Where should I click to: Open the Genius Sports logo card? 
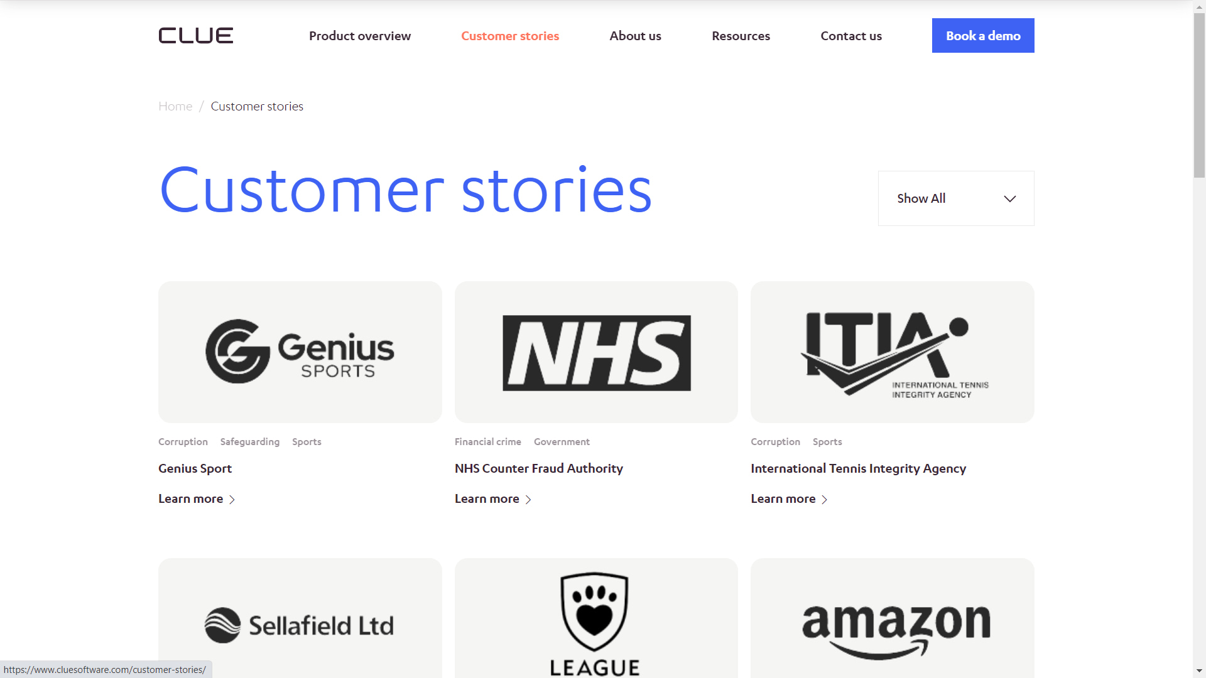(x=300, y=352)
